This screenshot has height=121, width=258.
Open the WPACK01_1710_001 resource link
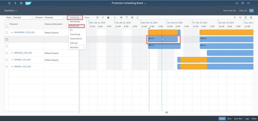tap(23, 53)
